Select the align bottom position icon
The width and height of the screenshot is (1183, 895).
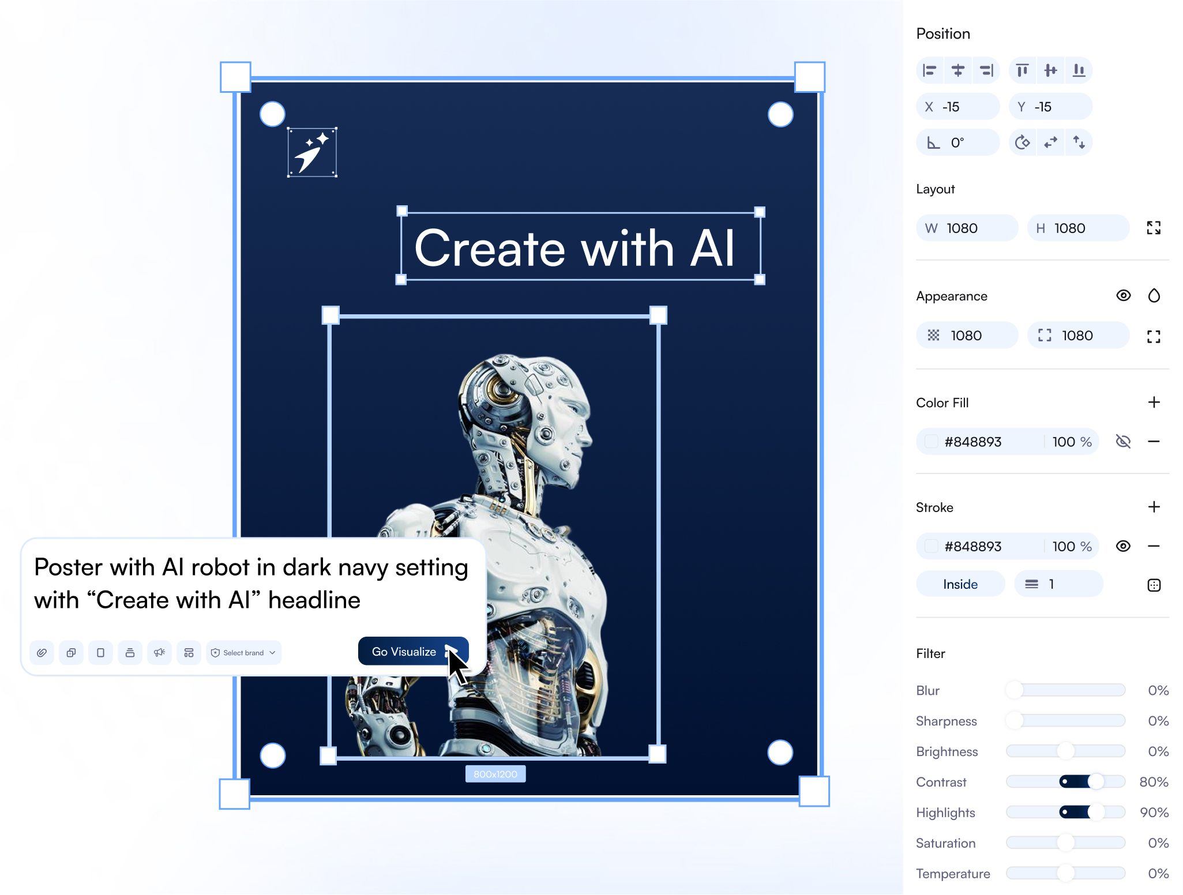point(1079,70)
